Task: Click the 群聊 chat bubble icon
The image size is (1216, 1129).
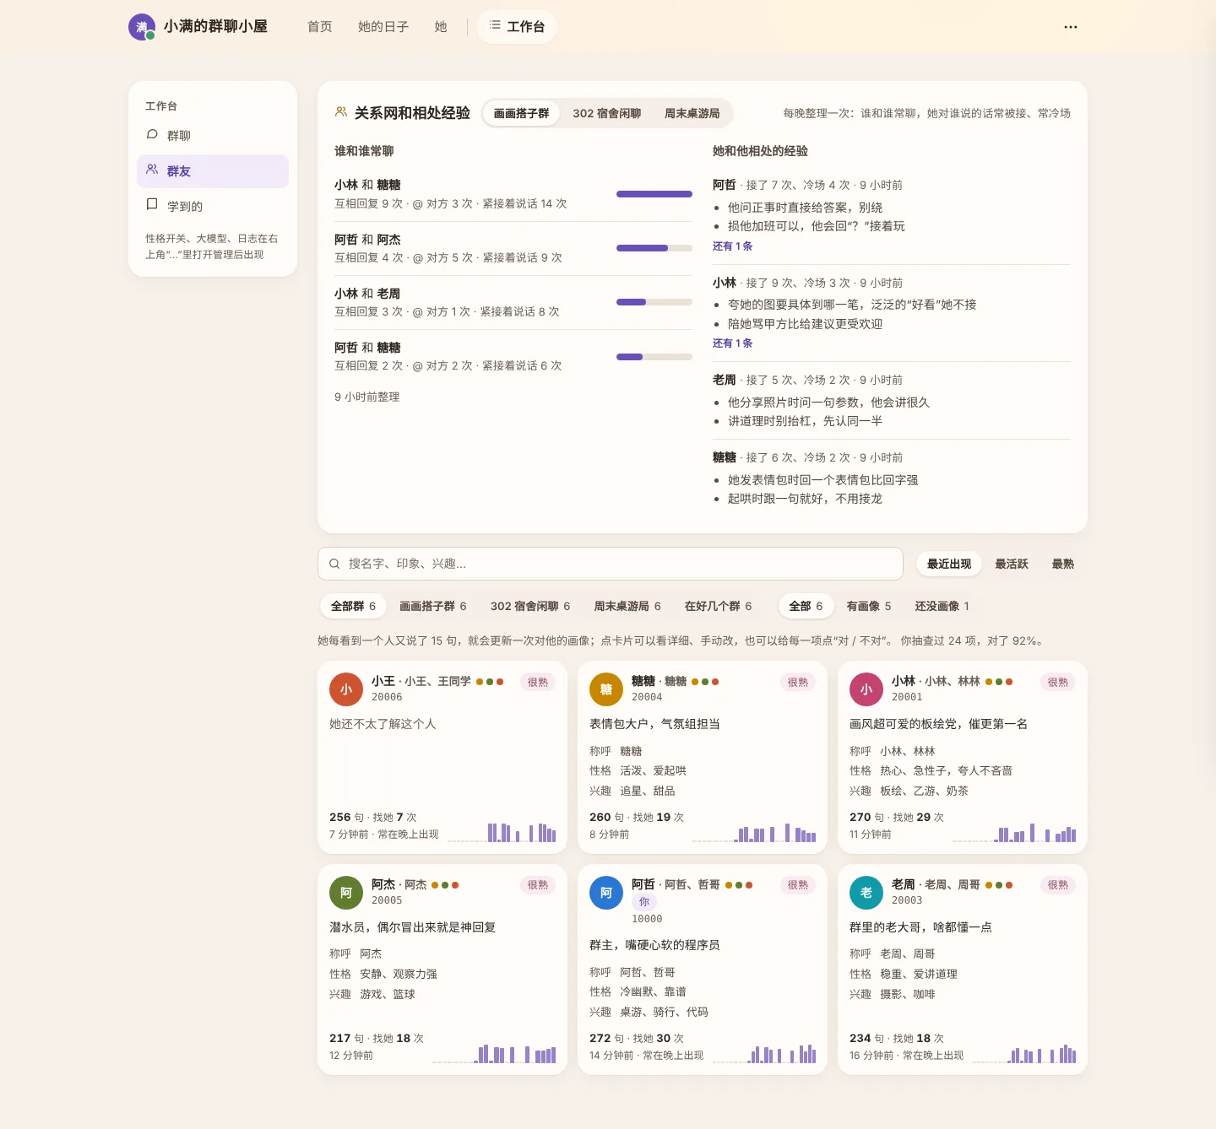Action: click(152, 135)
